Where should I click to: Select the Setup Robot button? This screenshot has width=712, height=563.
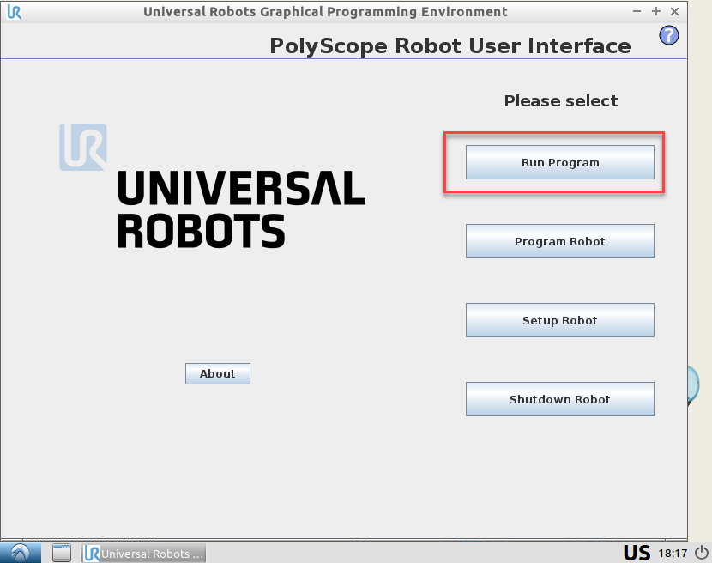click(560, 320)
